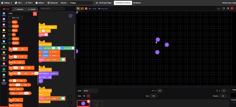Pause the running project
The height and width of the screenshot is (107, 236).
click(x=82, y=9)
